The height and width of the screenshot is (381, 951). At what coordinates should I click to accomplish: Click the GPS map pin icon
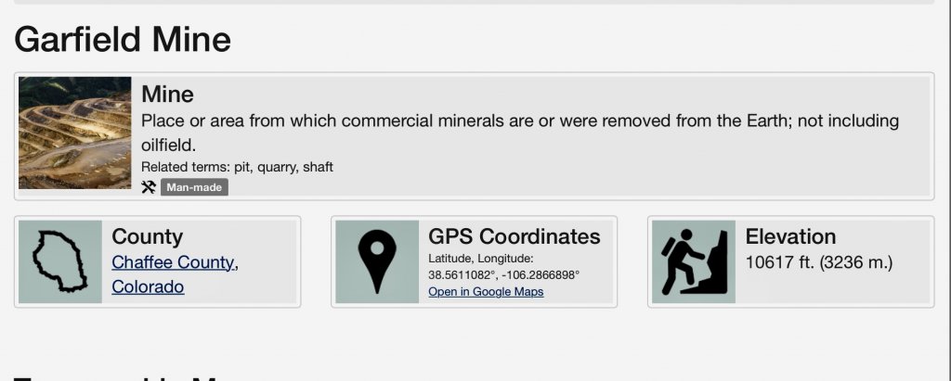[x=377, y=261]
